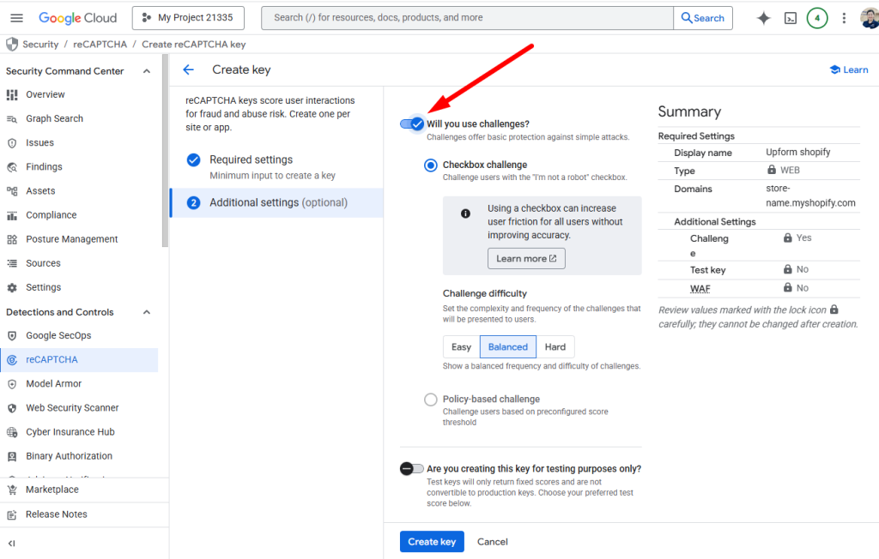Image resolution: width=879 pixels, height=559 pixels.
Task: Open the three-dot more options menu
Action: coord(844,18)
